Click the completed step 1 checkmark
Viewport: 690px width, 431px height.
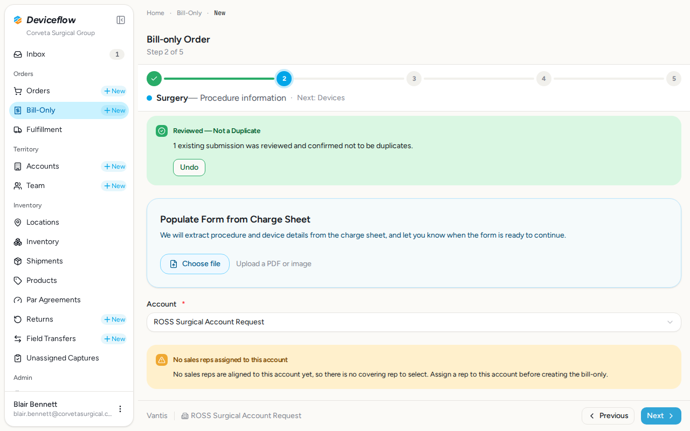tap(154, 79)
